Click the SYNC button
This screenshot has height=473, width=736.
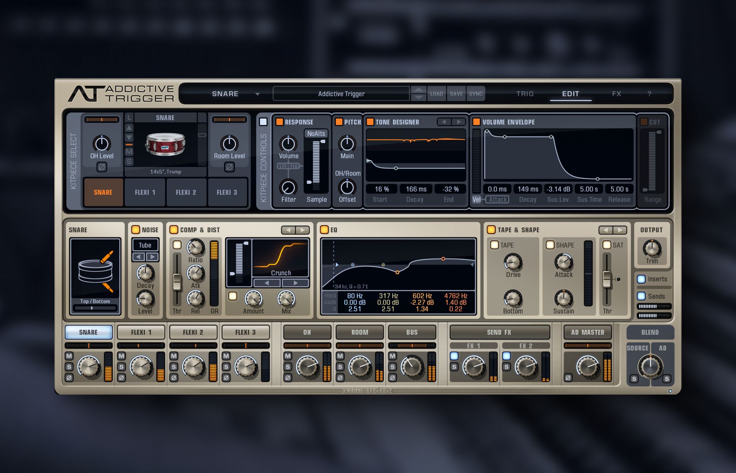click(476, 94)
